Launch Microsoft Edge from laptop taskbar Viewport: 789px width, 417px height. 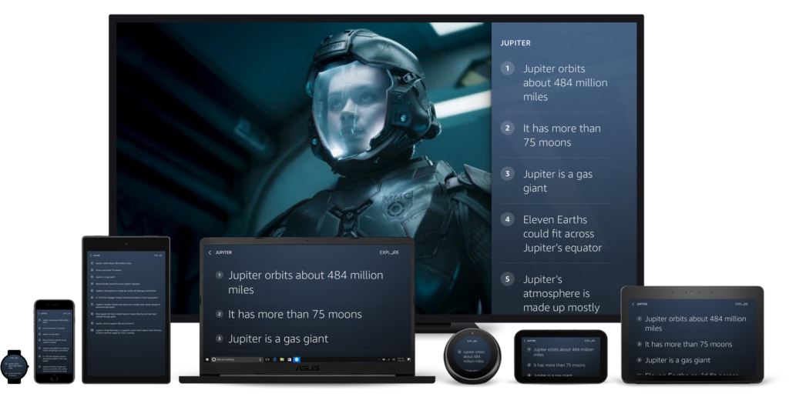pos(274,359)
